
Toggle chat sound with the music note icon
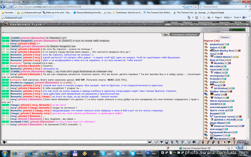(182, 142)
